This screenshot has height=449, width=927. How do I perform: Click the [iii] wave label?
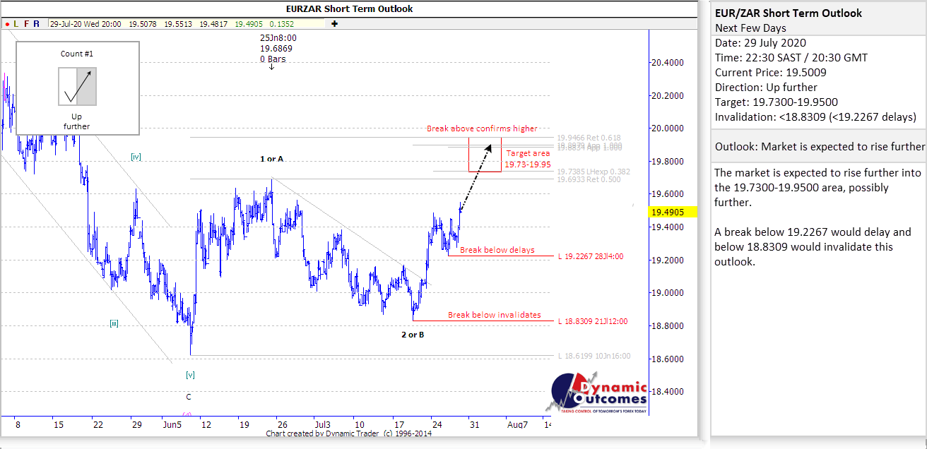(x=114, y=323)
